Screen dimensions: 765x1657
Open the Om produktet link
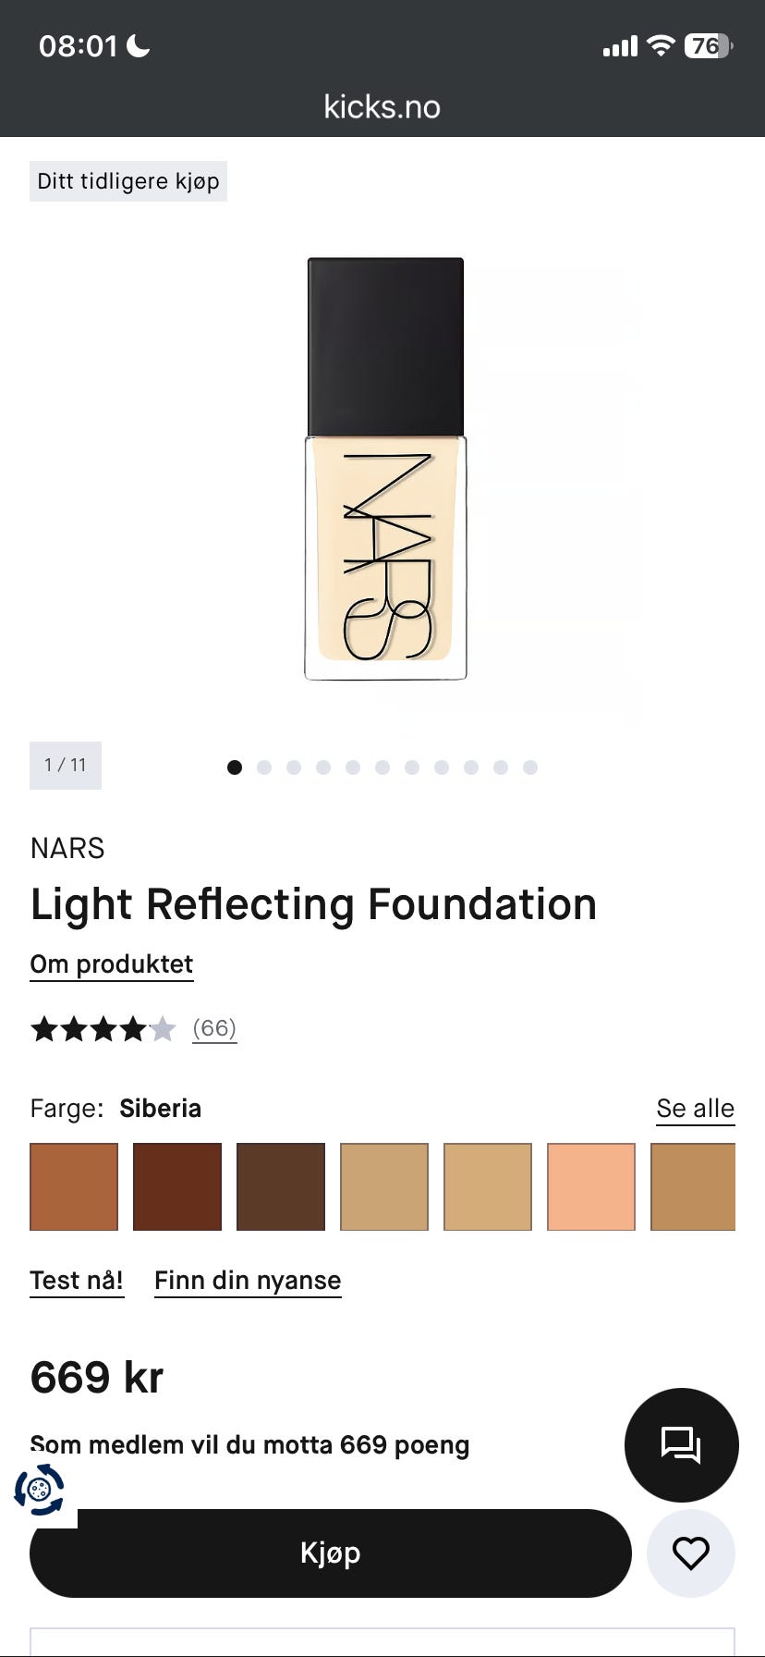(112, 964)
